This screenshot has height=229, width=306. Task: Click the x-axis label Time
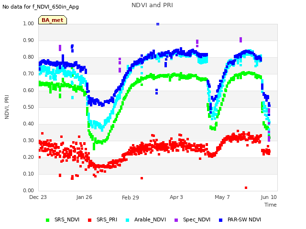(271, 205)
